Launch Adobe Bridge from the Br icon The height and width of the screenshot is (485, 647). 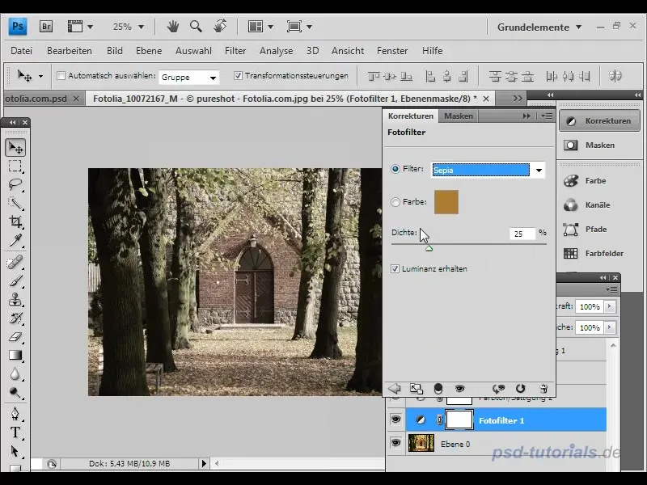point(46,26)
